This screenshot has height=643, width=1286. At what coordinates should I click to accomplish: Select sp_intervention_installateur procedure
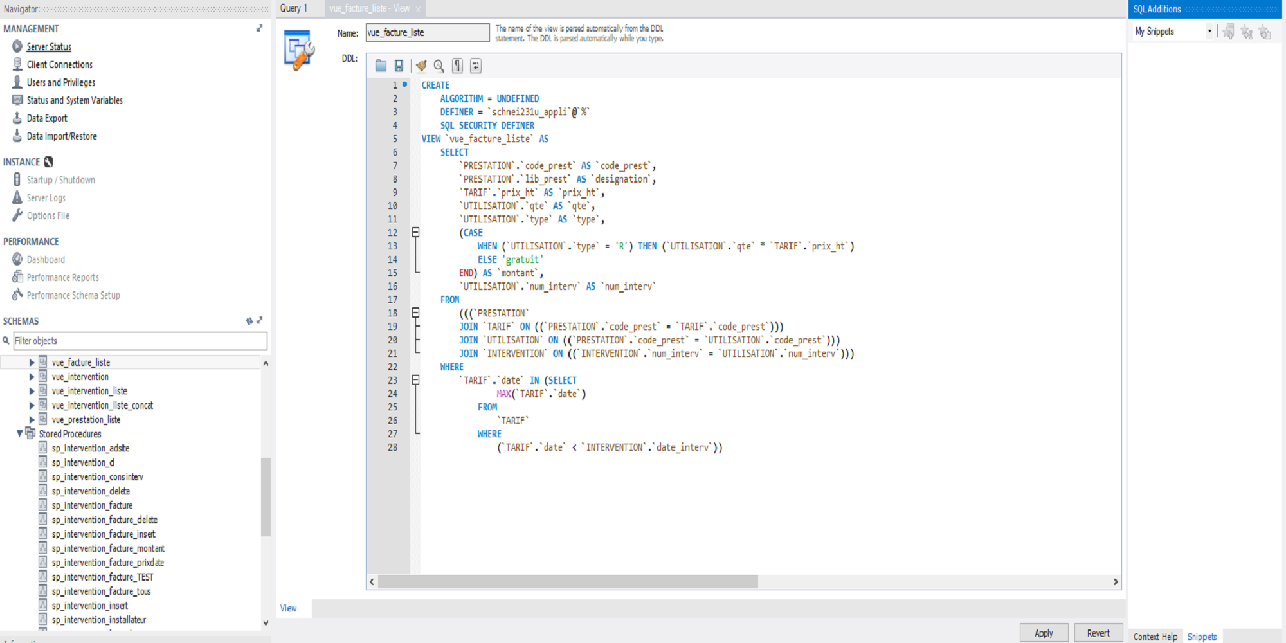click(99, 620)
